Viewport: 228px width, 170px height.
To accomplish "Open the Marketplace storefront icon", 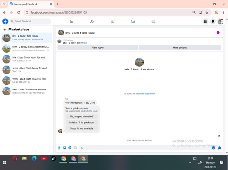I will (133, 21).
